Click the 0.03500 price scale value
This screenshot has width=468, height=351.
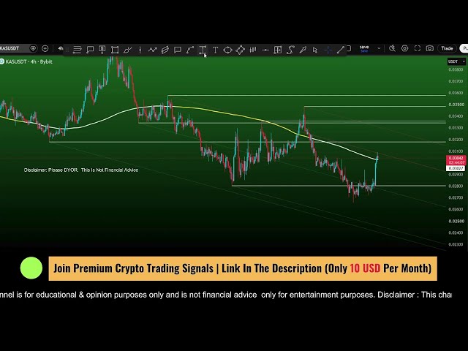tap(456, 105)
